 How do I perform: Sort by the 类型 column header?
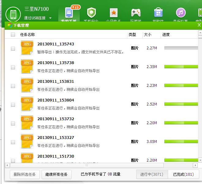(x=132, y=34)
